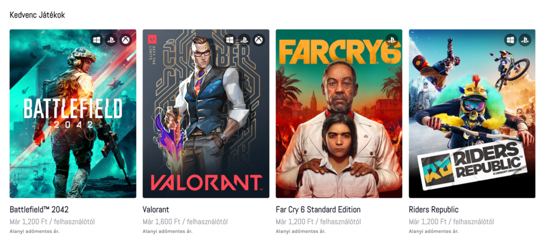Click Riders Republic price Már 1,200 Ft text
This screenshot has width=549, height=251.
(427, 222)
